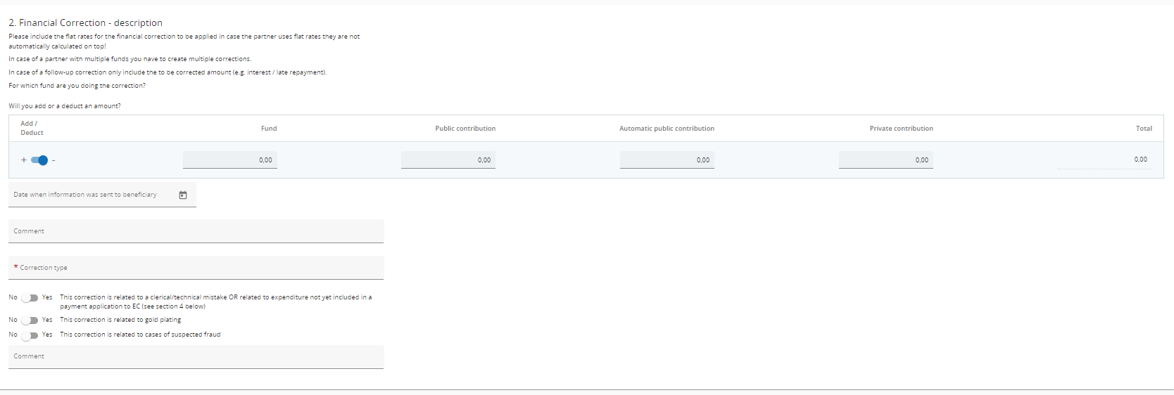Click the plus sign beside Add/Deduct switch
The height and width of the screenshot is (395, 1174).
[23, 160]
